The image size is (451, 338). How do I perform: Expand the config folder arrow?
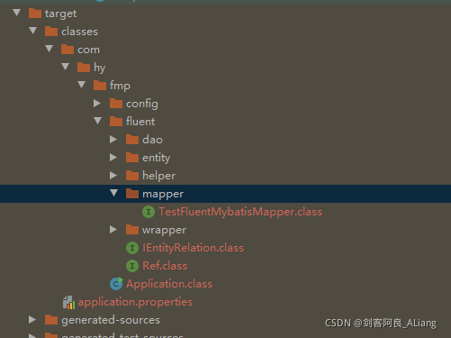pos(97,104)
